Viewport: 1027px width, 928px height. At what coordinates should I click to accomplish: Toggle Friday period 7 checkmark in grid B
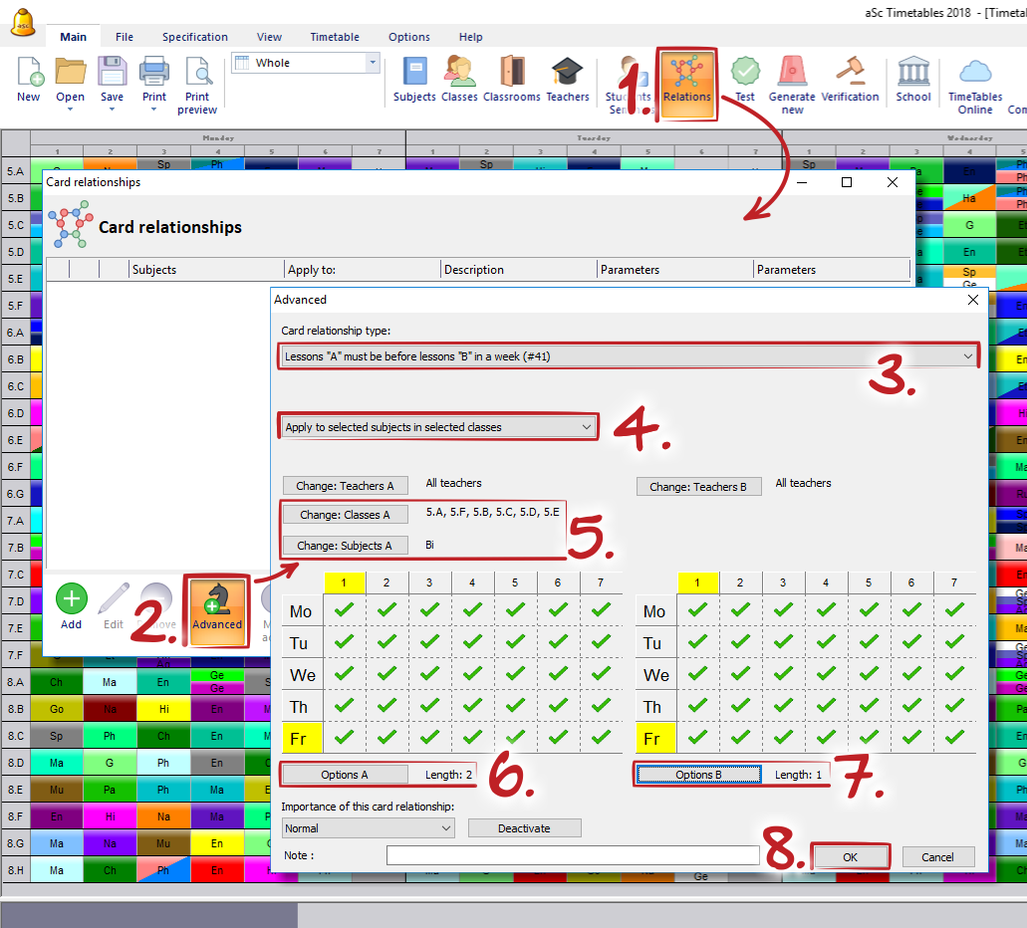(953, 739)
